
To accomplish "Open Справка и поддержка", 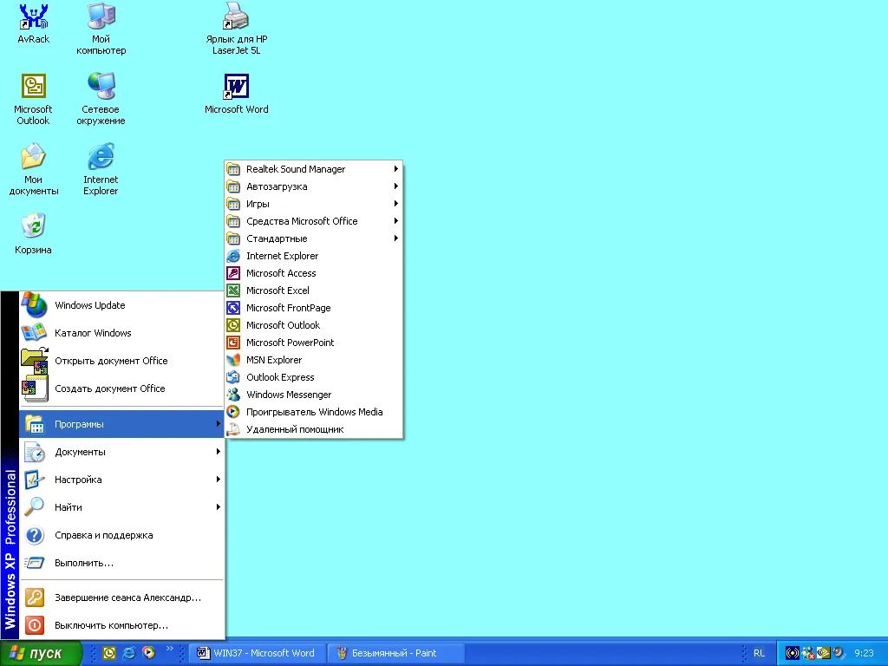I will pyautogui.click(x=121, y=535).
